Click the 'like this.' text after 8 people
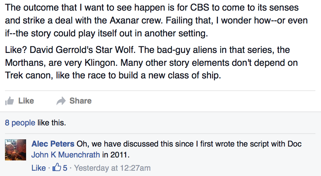The height and width of the screenshot is (176, 321). pos(52,123)
